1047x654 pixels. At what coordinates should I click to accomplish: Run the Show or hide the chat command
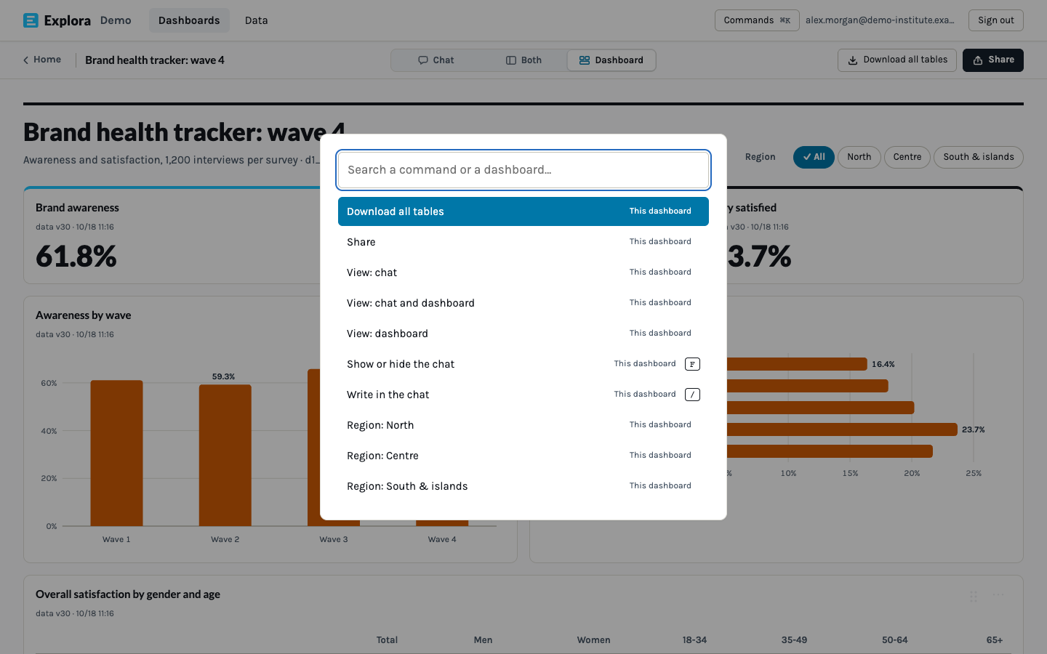coord(523,364)
